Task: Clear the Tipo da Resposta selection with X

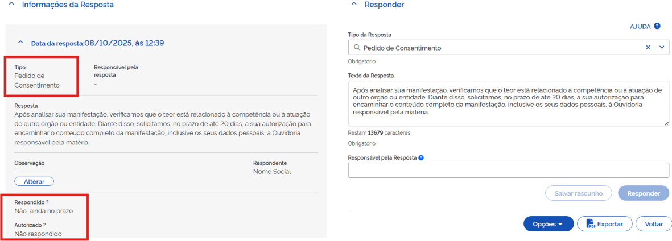Action: coord(648,48)
